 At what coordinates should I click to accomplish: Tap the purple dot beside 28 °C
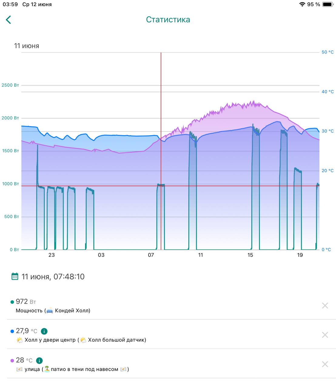click(x=12, y=361)
